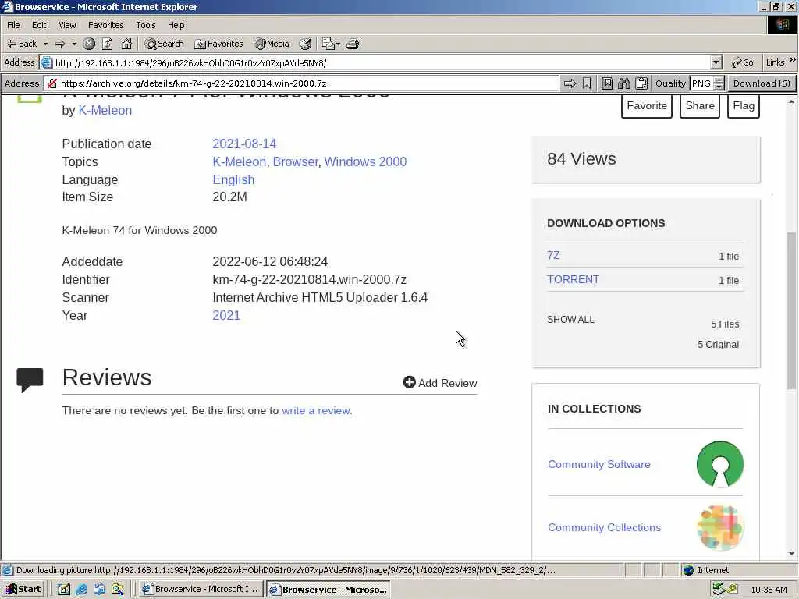The width and height of the screenshot is (799, 599).
Task: Click the Quality PNG field
Action: 701,83
